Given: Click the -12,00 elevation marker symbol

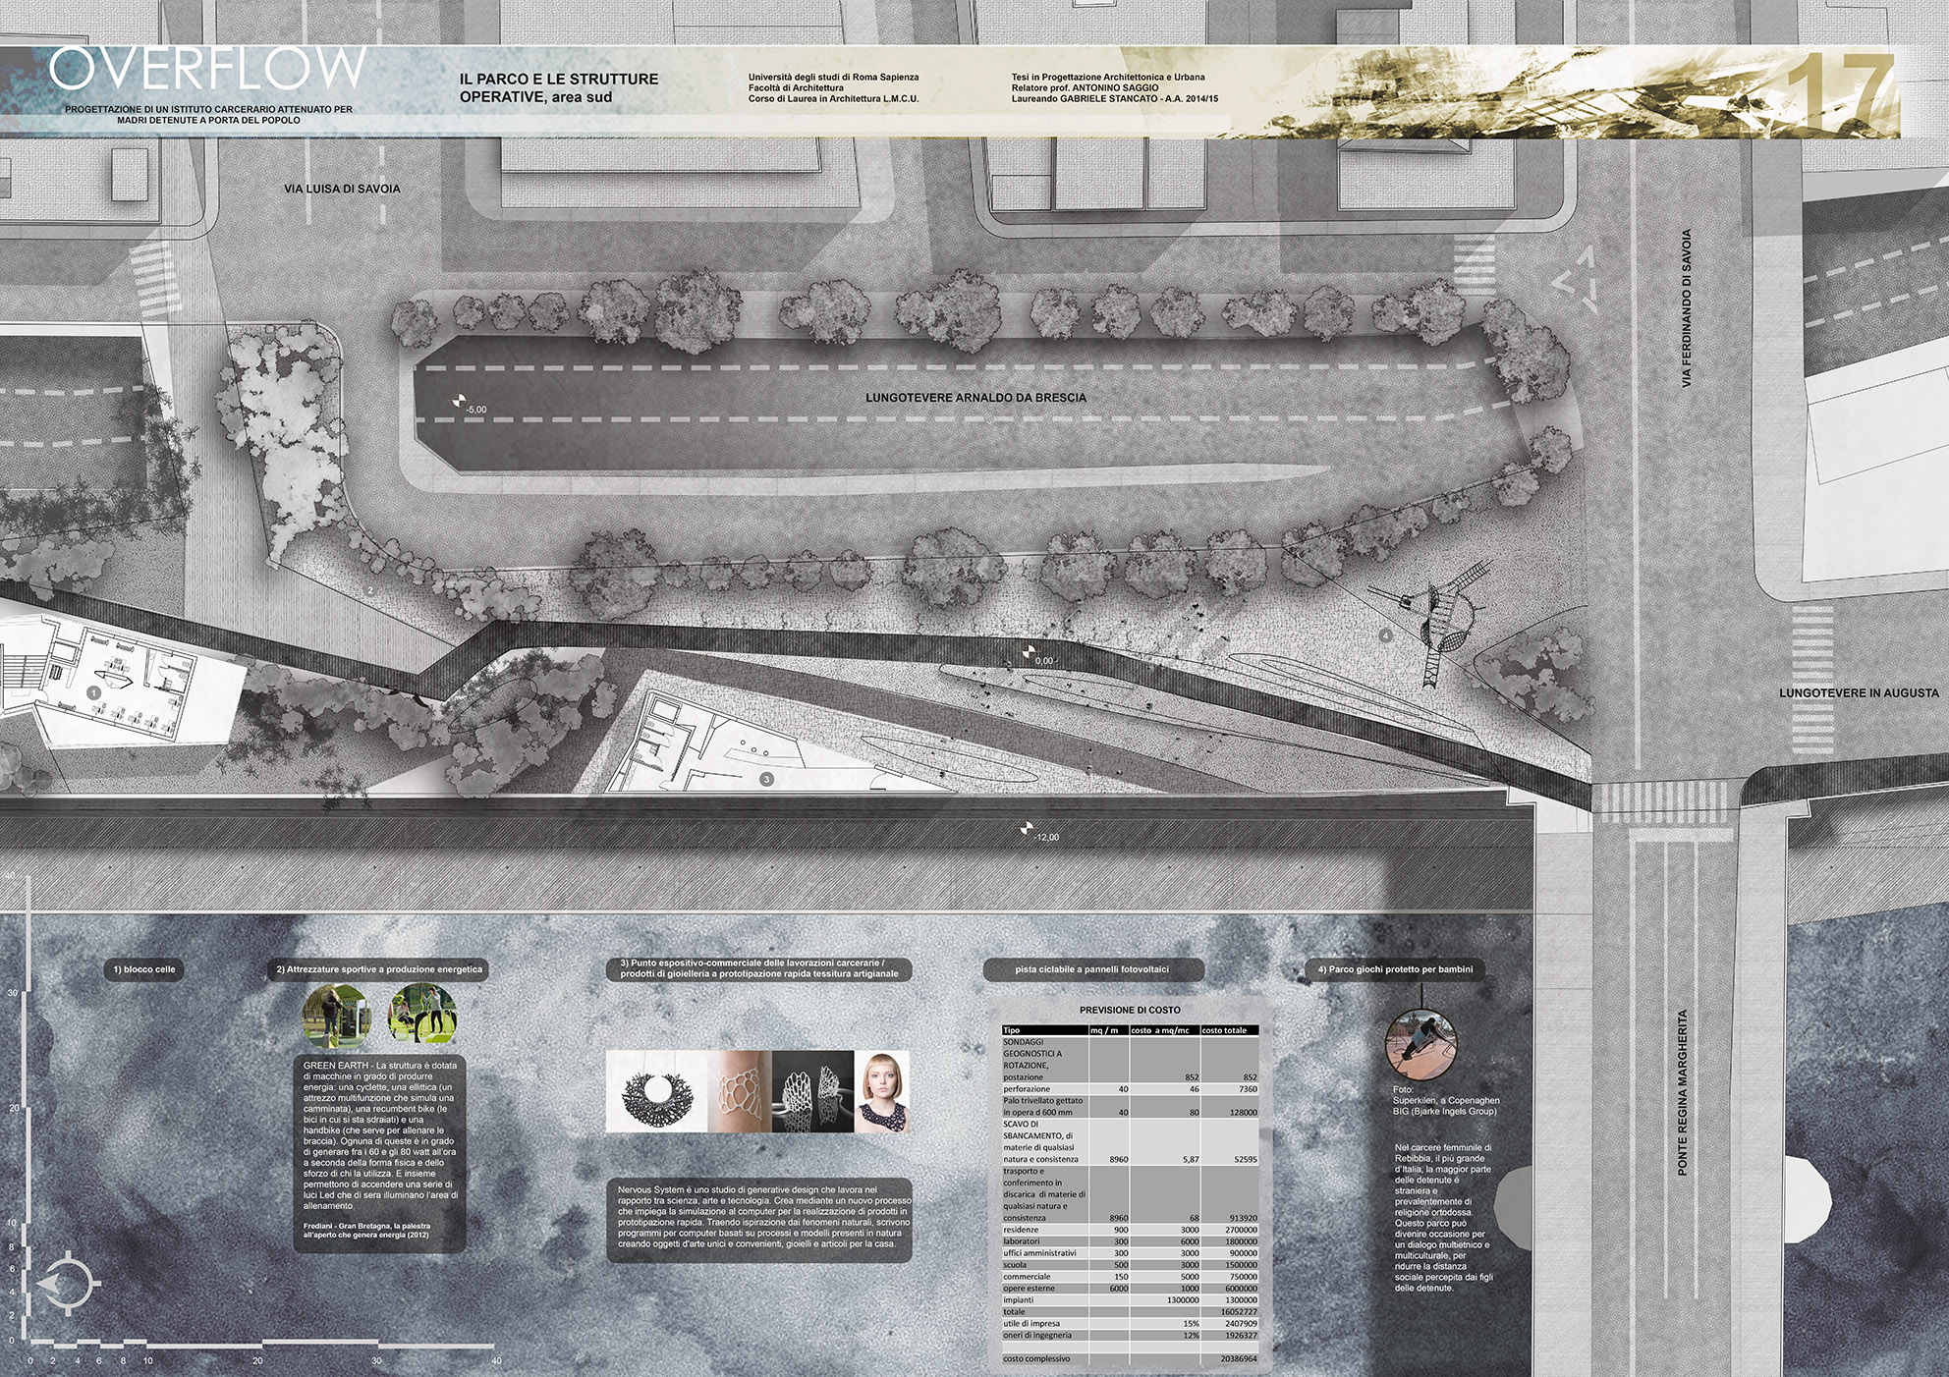Looking at the screenshot, I should 1029,827.
